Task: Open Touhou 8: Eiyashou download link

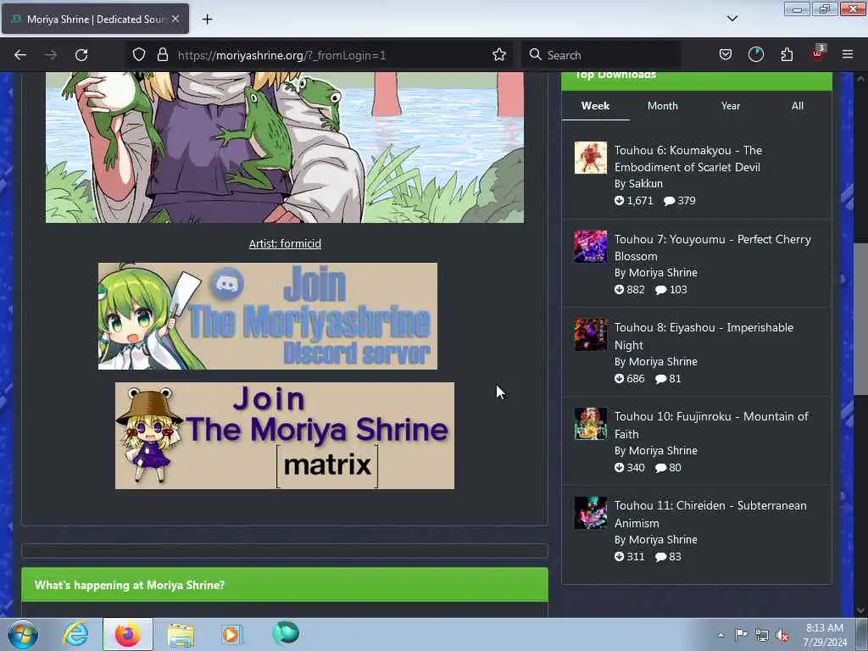Action: pos(704,336)
